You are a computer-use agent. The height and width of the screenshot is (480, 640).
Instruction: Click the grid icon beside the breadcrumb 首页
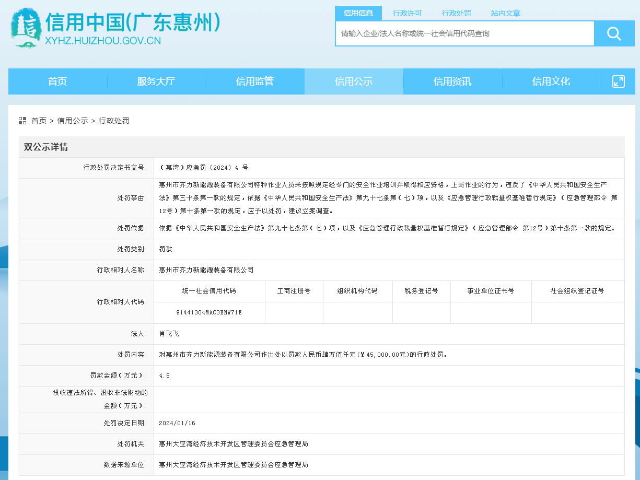22,121
